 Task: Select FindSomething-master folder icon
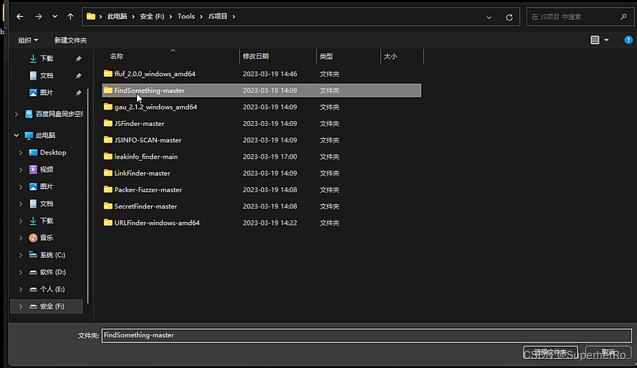pyautogui.click(x=108, y=90)
